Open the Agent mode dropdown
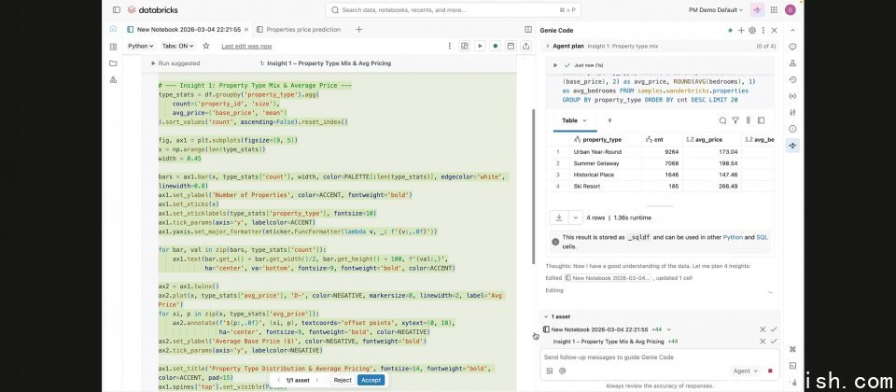 coord(748,371)
